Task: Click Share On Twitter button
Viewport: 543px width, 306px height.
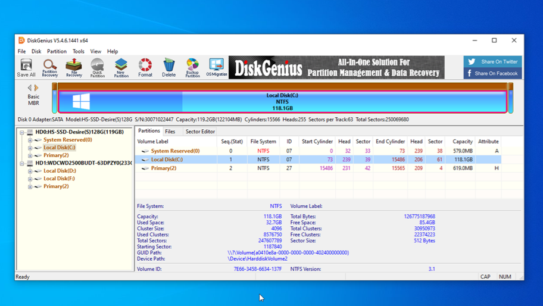Action: [493, 61]
